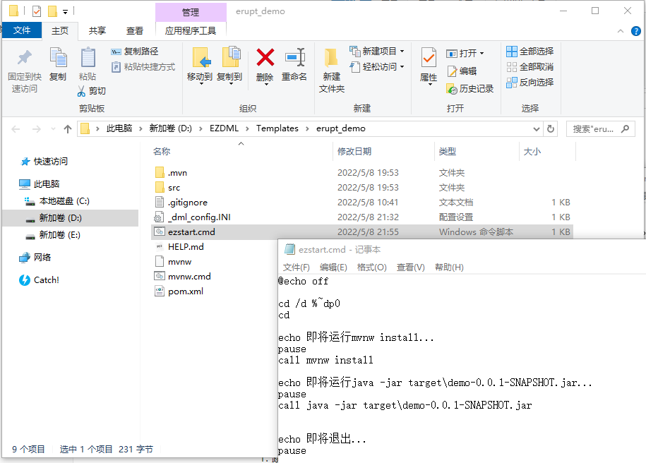The width and height of the screenshot is (646, 463).
Task: Click the Back navigation arrow
Action: pos(16,129)
